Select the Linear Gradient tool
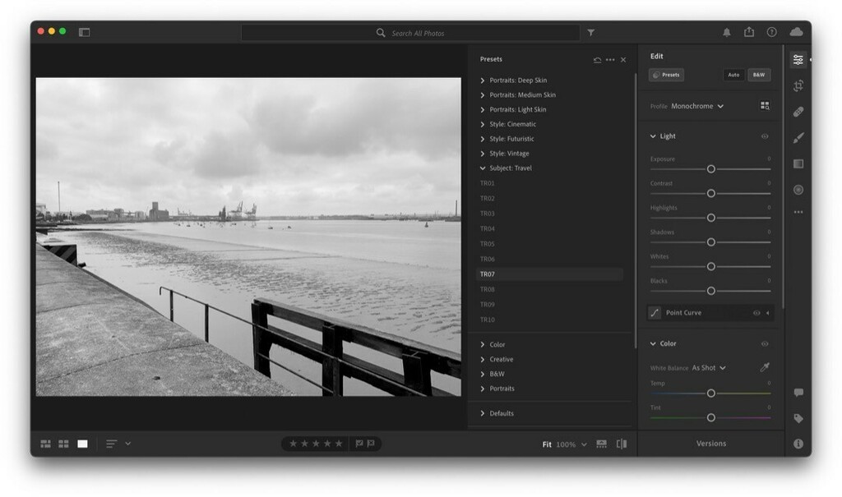 tap(798, 163)
